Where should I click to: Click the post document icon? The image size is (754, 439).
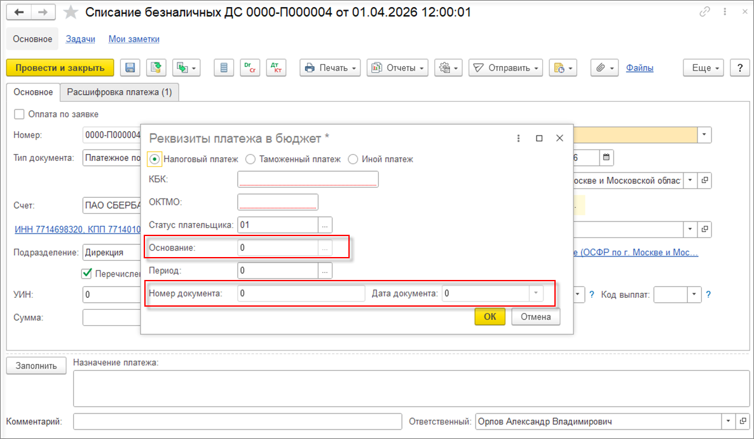click(x=156, y=68)
